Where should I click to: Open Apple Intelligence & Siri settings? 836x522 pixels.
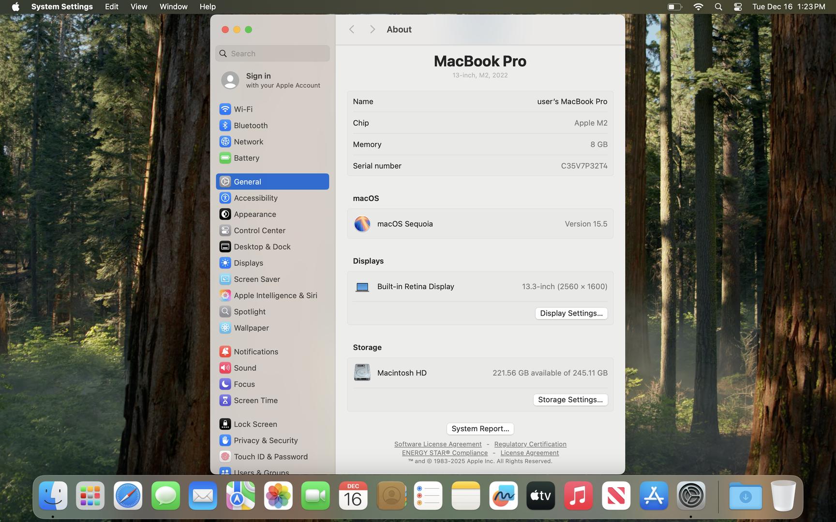click(275, 295)
